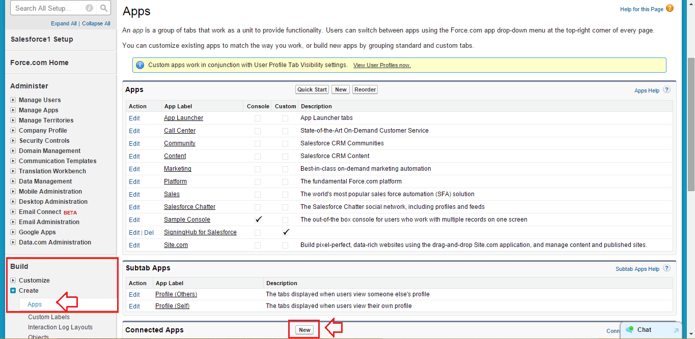Open the Subtab Apps Help link
Viewport: 695px width, 339px height.
click(x=637, y=269)
